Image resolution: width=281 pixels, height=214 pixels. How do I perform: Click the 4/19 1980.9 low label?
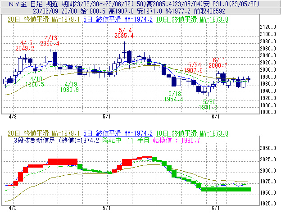tap(69, 87)
